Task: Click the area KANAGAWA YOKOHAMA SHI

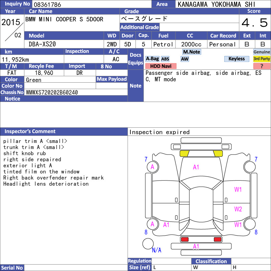Action: click(216, 4)
